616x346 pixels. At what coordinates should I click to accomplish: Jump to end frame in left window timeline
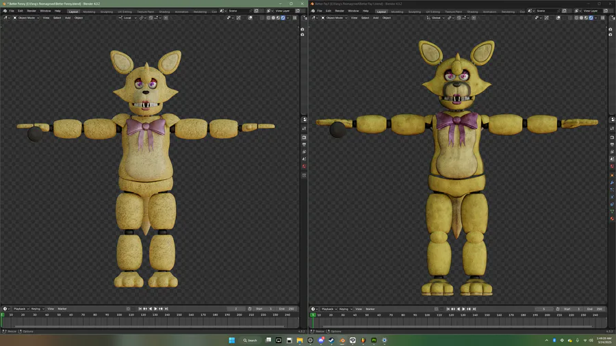(x=166, y=308)
